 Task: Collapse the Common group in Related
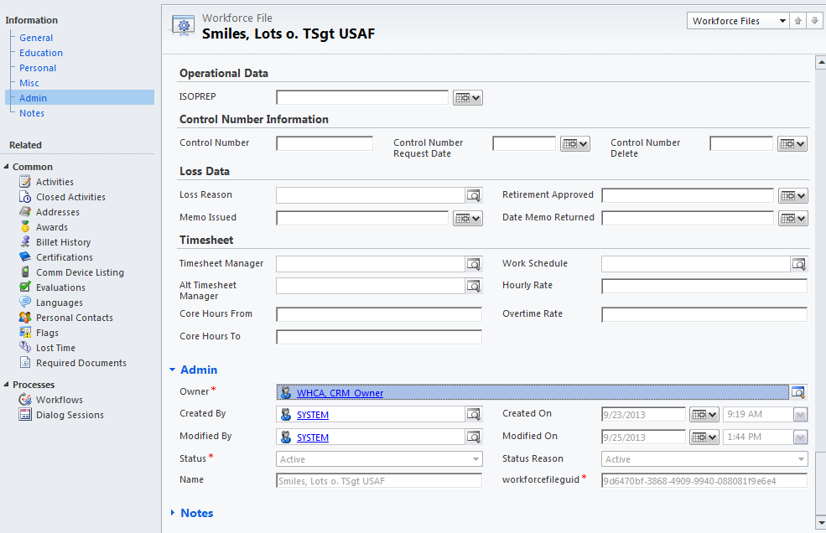click(7, 167)
